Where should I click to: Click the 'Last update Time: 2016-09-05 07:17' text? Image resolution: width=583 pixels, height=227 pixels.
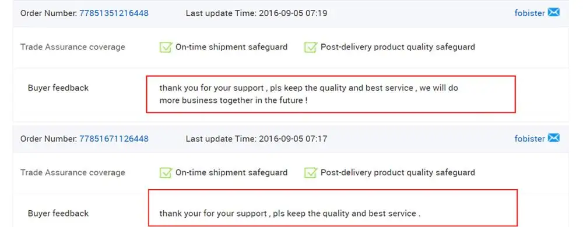pyautogui.click(x=257, y=139)
